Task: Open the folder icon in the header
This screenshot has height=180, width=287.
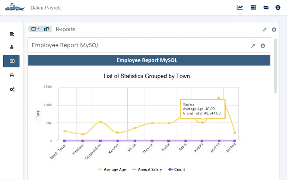Action: (266, 8)
